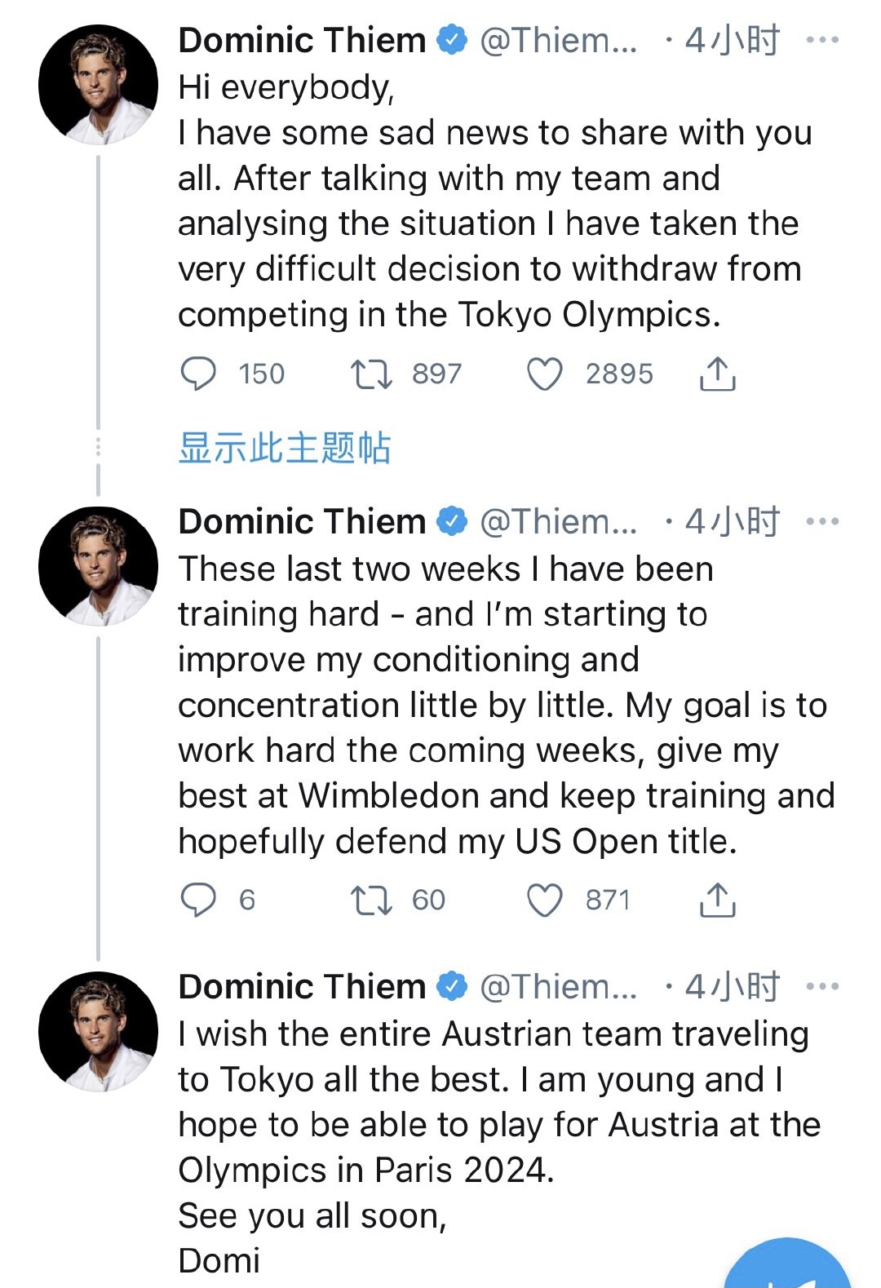This screenshot has height=1288, width=881.
Task: Tap the 显示此主题帖 show thread link
Action: (x=285, y=448)
